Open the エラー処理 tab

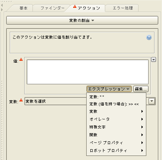click(x=122, y=8)
